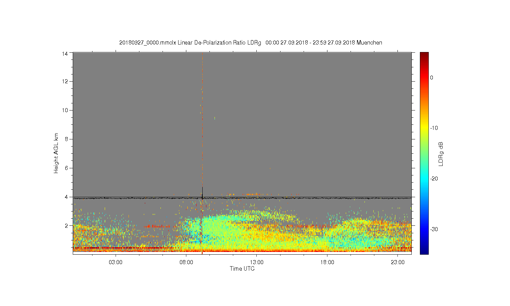Click the height tick label '4'
This screenshot has height=306, width=510.
click(67, 197)
